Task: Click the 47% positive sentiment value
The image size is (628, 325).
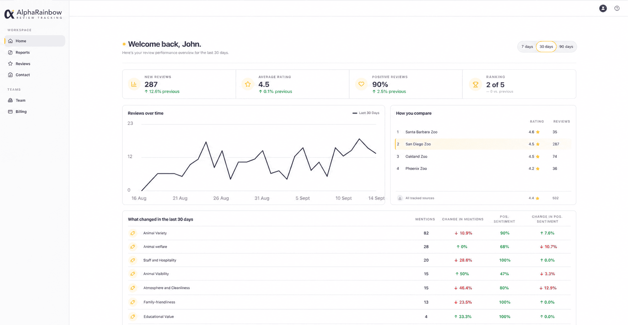Action: [504, 274]
